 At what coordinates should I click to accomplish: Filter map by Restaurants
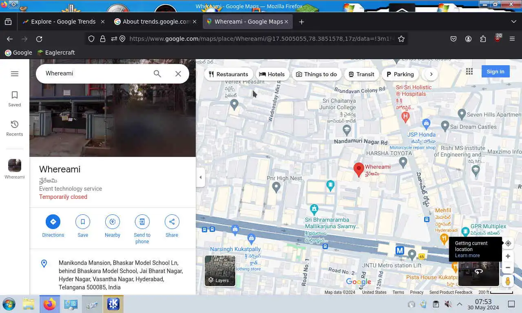click(228, 74)
